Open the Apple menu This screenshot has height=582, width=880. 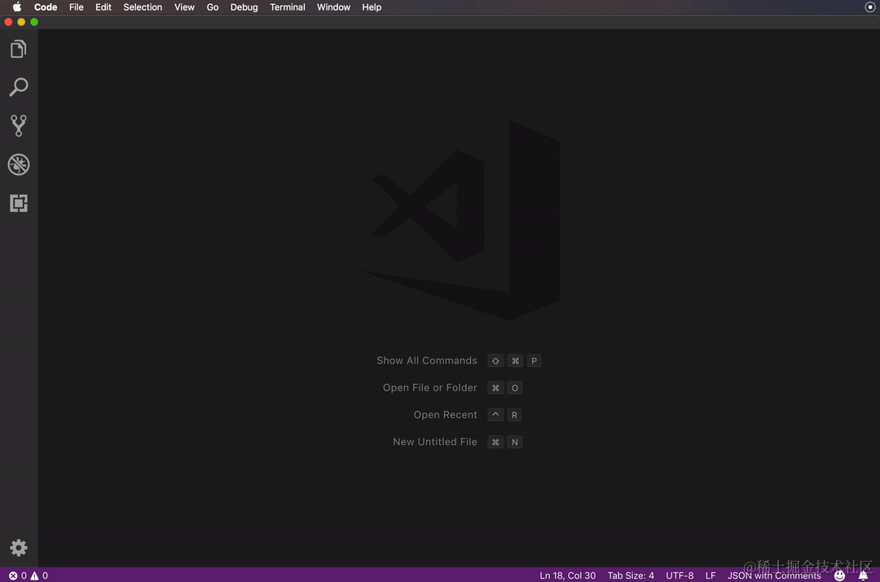tap(17, 7)
